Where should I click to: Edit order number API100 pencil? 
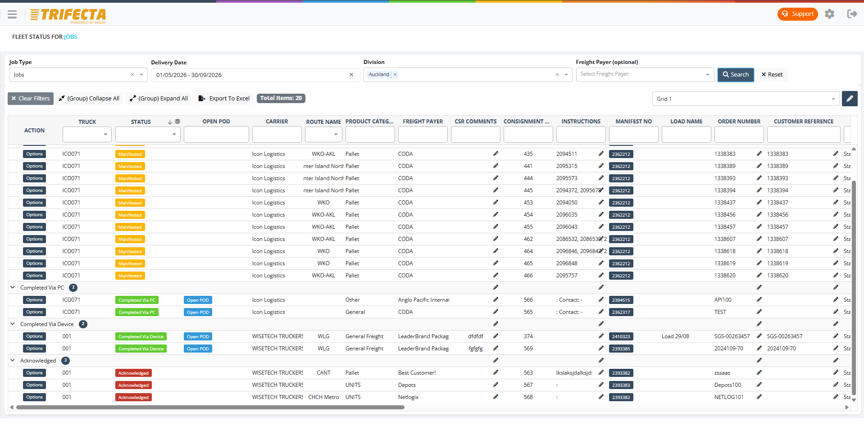point(759,299)
